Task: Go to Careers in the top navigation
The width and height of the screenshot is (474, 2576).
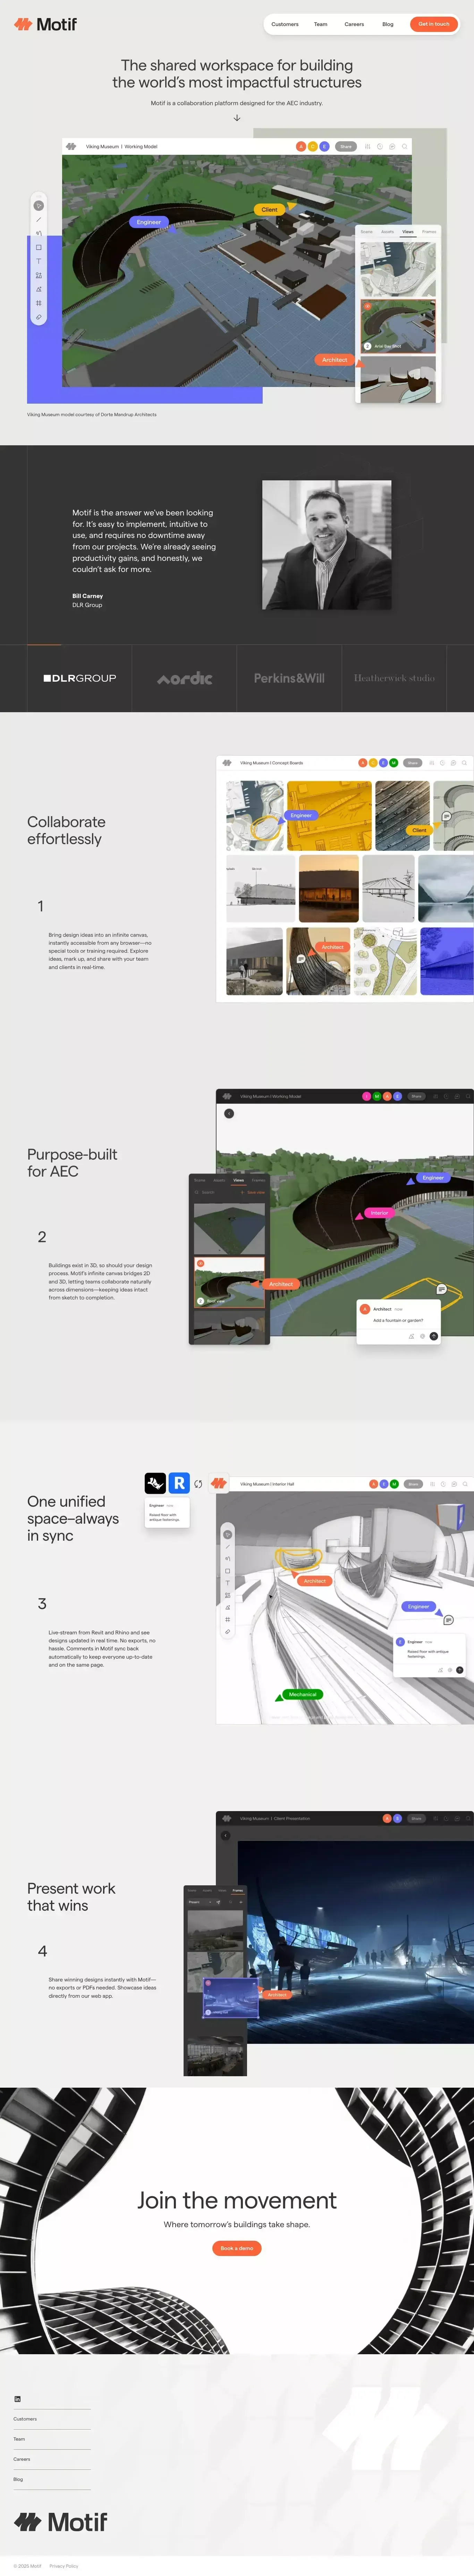Action: pos(354,24)
